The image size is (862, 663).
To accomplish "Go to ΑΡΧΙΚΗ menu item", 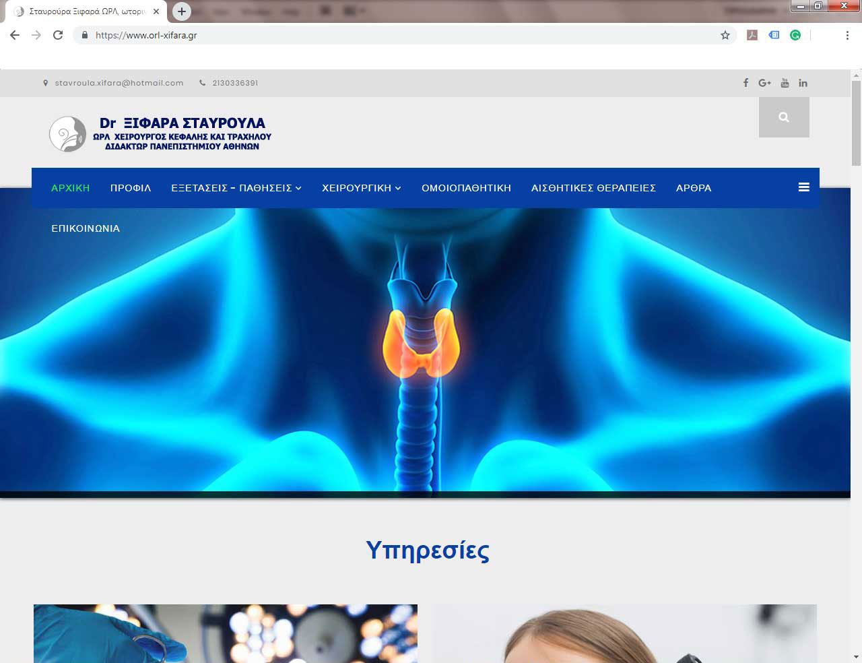I will click(x=70, y=188).
